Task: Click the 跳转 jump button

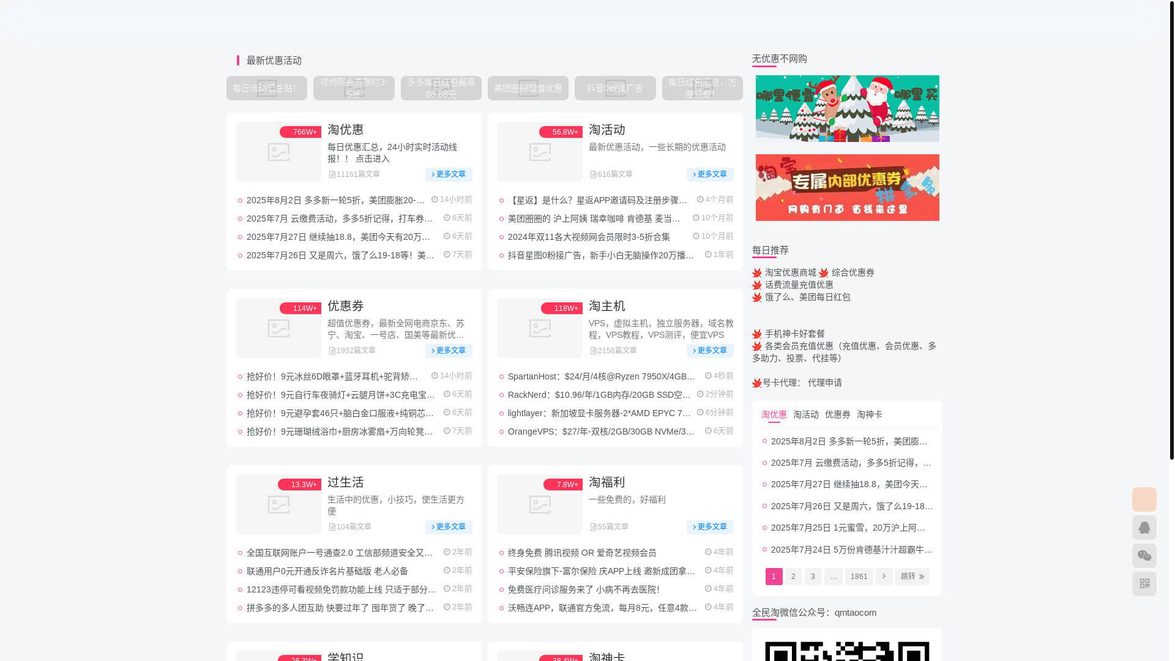Action: click(x=912, y=577)
